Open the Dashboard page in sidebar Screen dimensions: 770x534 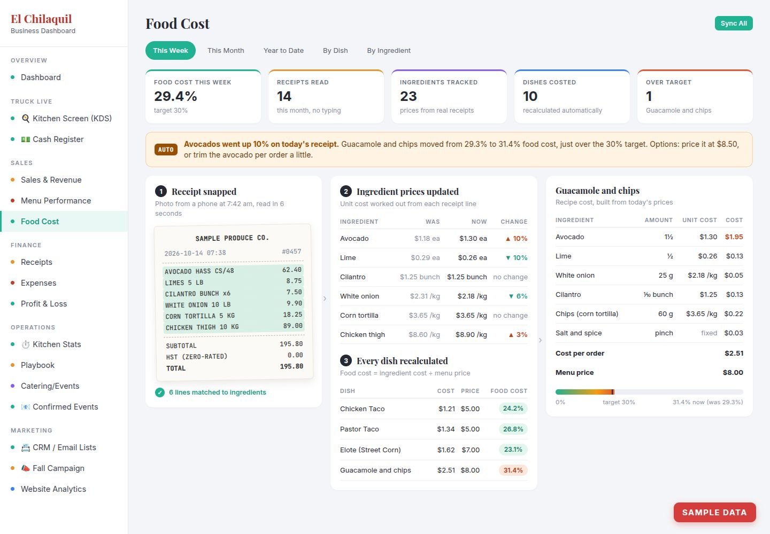(x=64, y=77)
